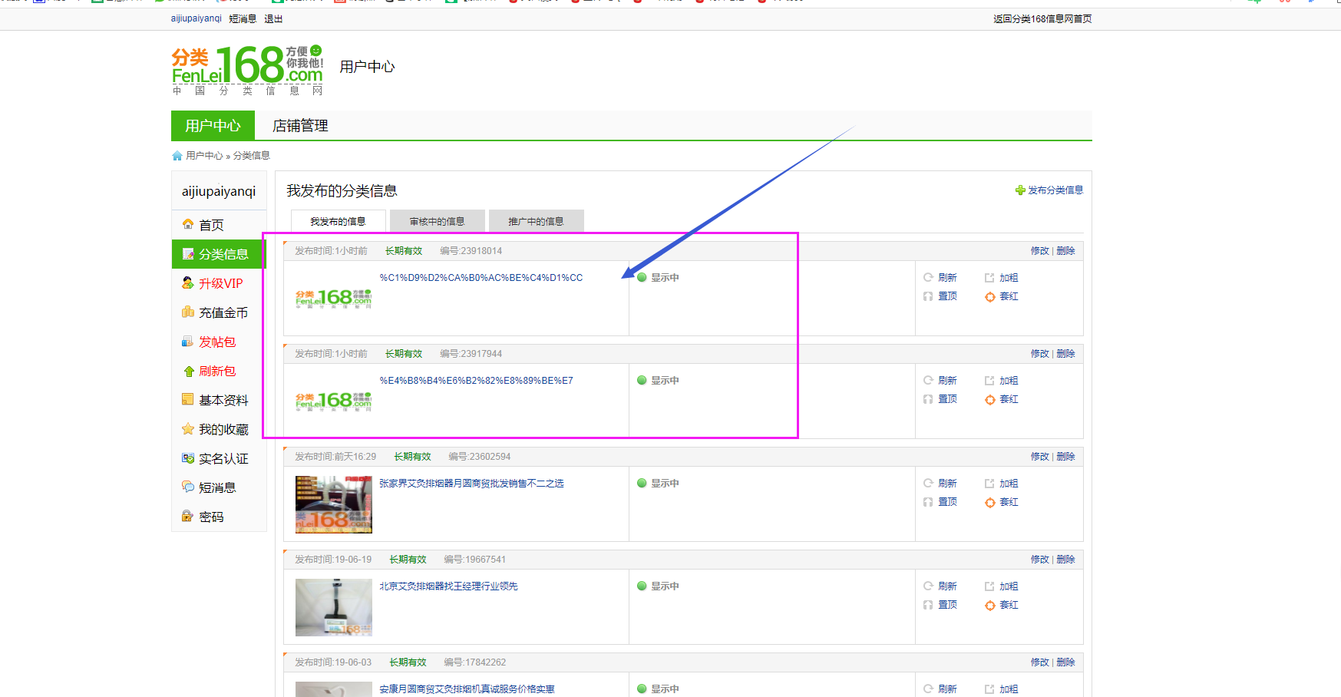Viewport: 1341px width, 697px height.
Task: Open the 张家界艾灸排烟器 listing title link
Action: [x=471, y=484]
